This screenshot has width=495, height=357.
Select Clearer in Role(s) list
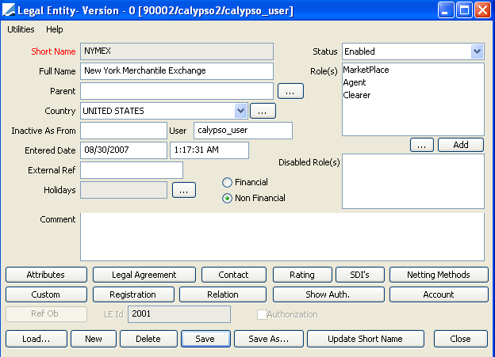pos(357,95)
